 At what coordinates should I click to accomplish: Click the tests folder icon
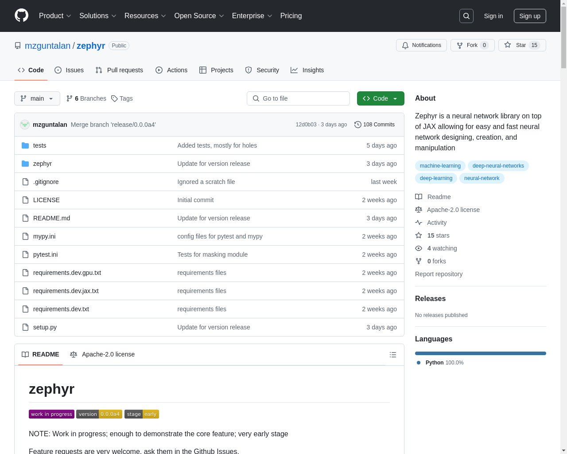pos(25,145)
